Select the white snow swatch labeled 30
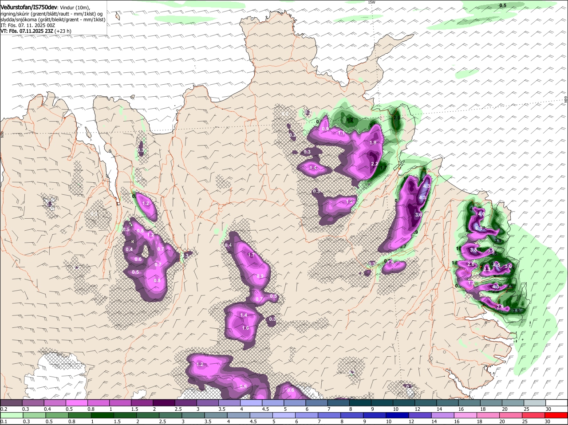Screen dimensions: 568x425 [556, 402]
